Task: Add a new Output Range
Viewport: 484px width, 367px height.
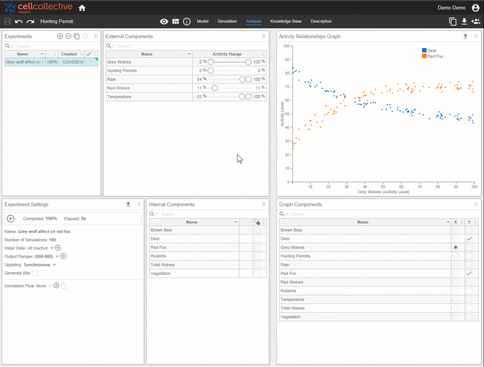Action: click(x=63, y=256)
